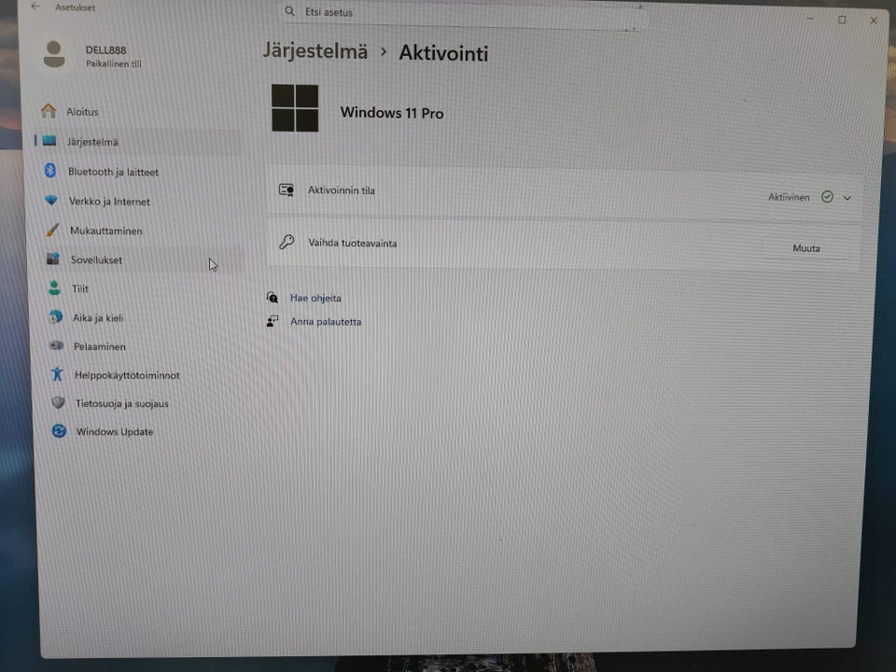The height and width of the screenshot is (672, 896).
Task: Click the Bluetooth icon in sidebar
Action: coord(50,170)
